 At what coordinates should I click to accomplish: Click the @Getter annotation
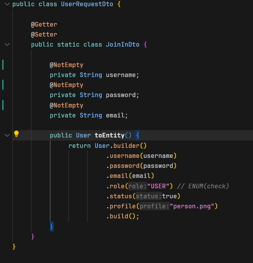pos(44,25)
